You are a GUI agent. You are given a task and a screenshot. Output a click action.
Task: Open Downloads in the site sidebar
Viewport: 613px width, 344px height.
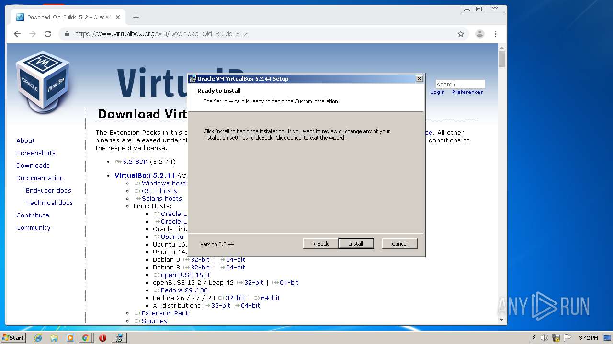(x=33, y=166)
